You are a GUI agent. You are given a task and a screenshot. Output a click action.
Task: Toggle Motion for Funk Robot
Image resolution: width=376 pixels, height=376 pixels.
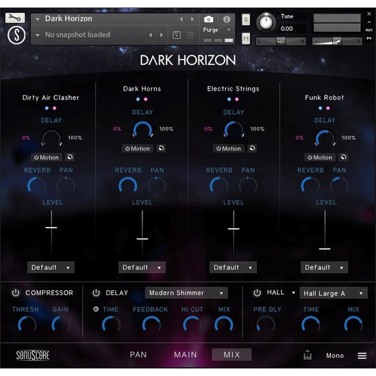click(x=320, y=157)
